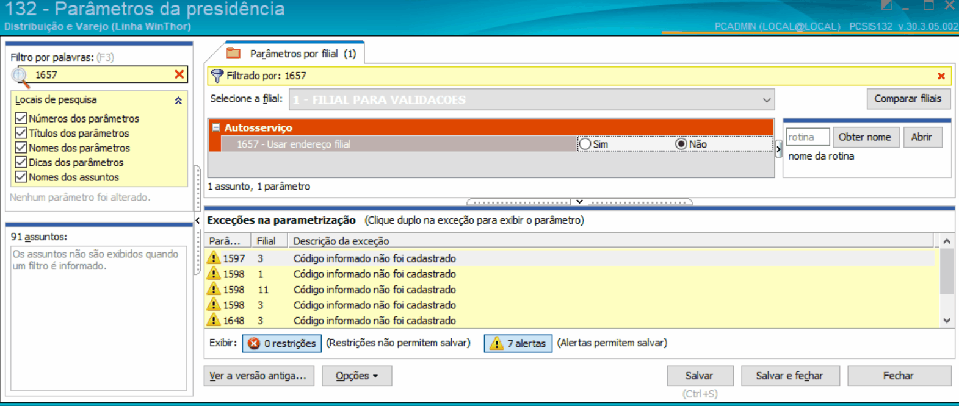Viewport: 959px width, 406px height.
Task: Select Não for parameter 1657
Action: (681, 144)
